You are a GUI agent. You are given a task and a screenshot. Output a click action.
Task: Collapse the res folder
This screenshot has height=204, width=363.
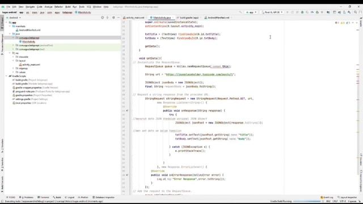[10, 53]
